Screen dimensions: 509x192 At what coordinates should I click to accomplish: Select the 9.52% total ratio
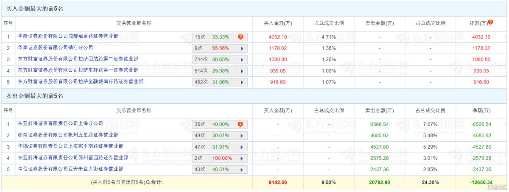point(329,182)
